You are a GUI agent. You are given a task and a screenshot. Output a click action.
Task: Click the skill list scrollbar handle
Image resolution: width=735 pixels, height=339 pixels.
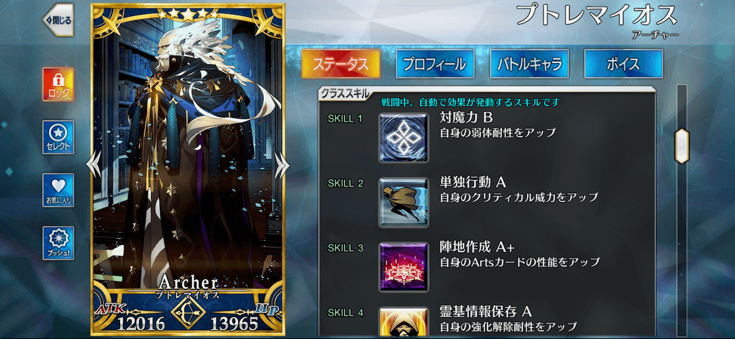click(x=682, y=146)
